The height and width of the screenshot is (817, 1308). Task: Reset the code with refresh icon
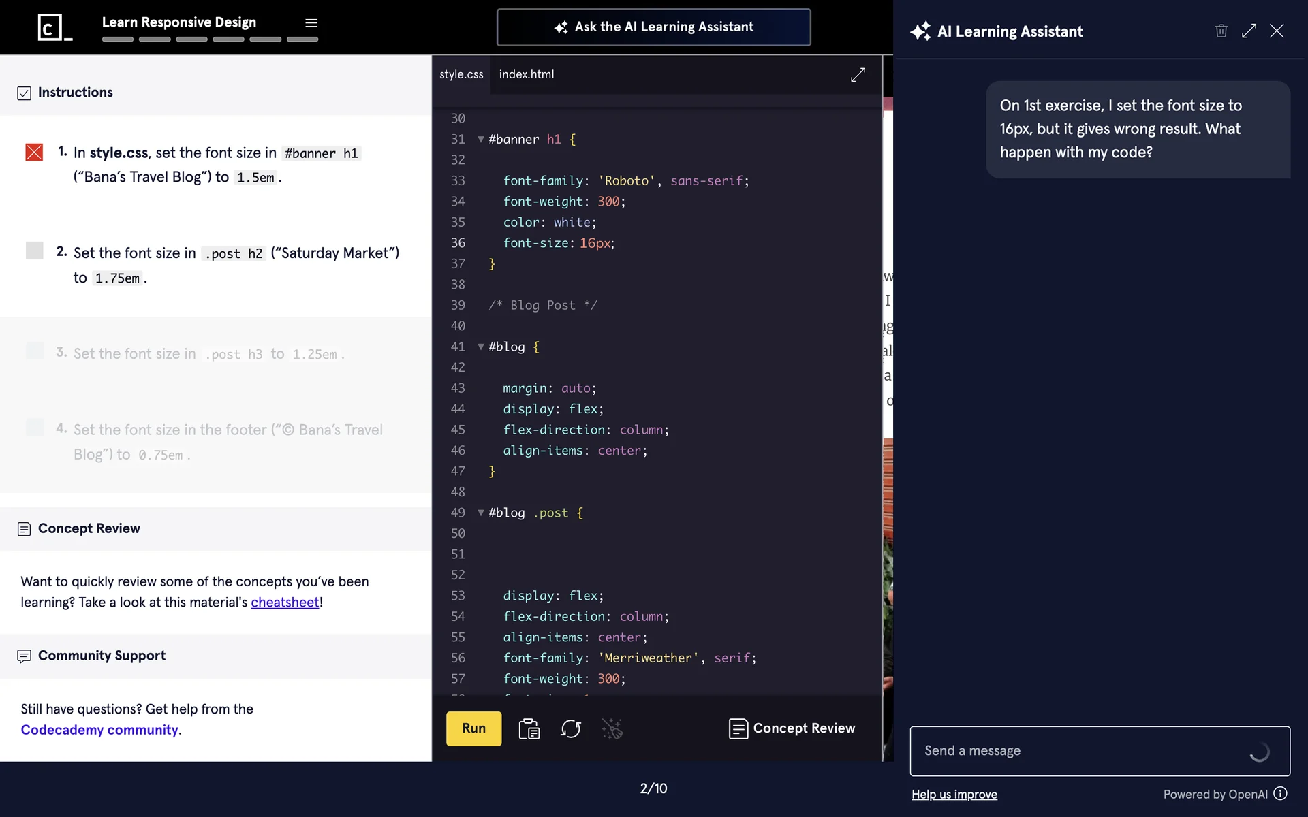[x=570, y=728]
